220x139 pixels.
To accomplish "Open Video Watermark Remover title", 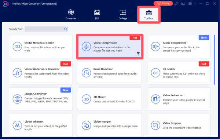I will tap(42, 69).
